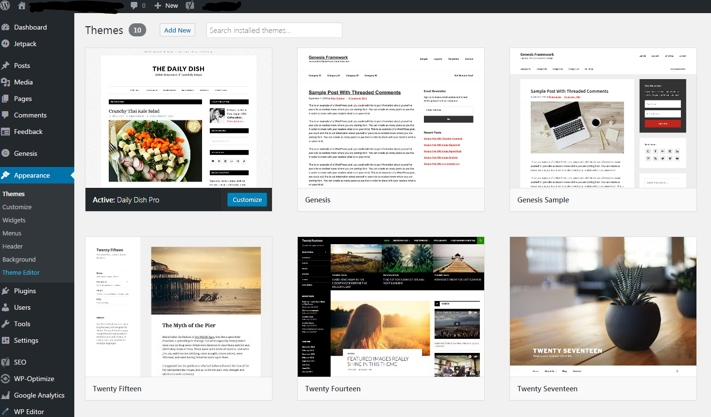Open the Header submenu item
The height and width of the screenshot is (417, 711).
tap(13, 246)
